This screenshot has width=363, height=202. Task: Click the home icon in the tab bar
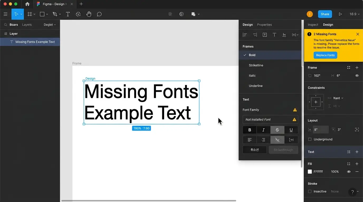(27, 4)
